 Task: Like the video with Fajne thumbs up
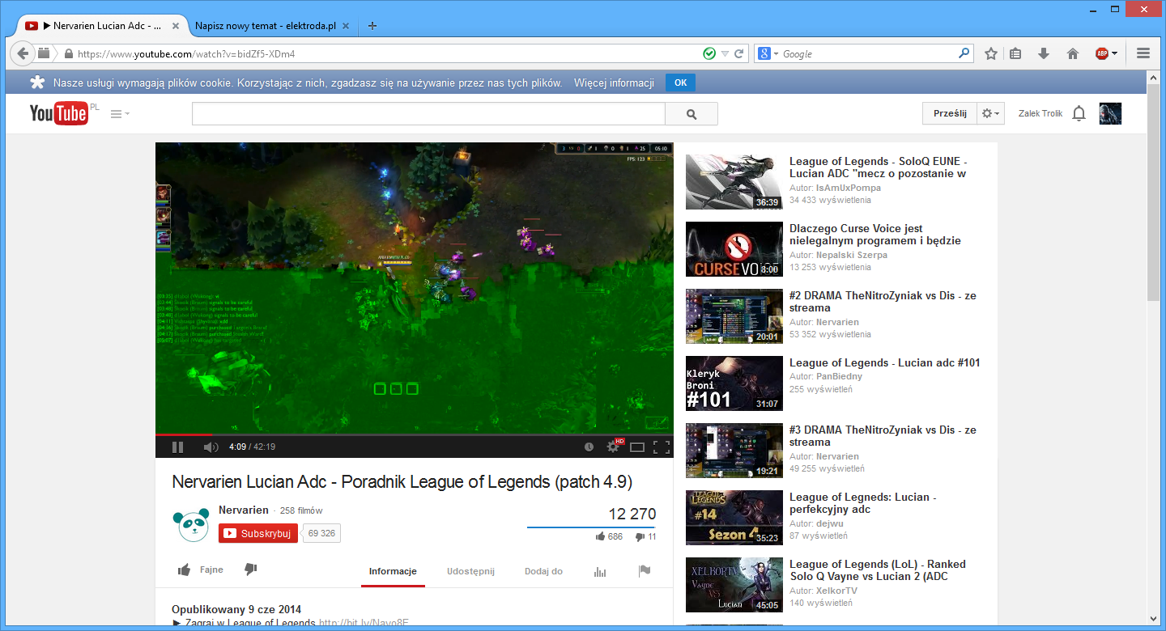[201, 570]
